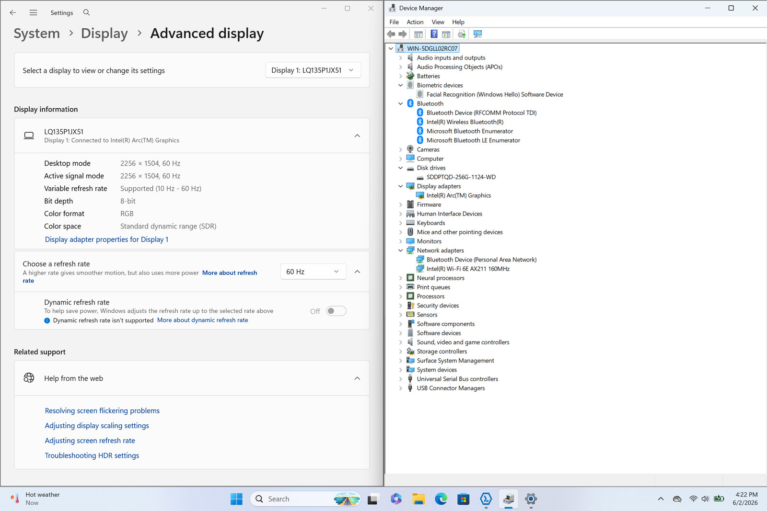This screenshot has height=511, width=767.
Task: Click Show/Hide Console Tree toolbar icon
Action: [x=418, y=34]
